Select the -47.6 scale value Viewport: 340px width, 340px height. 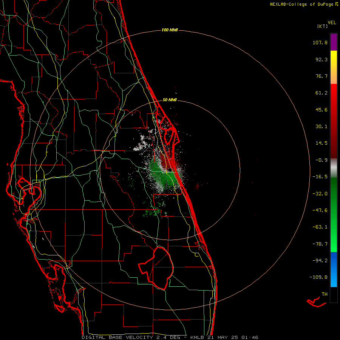(320, 210)
